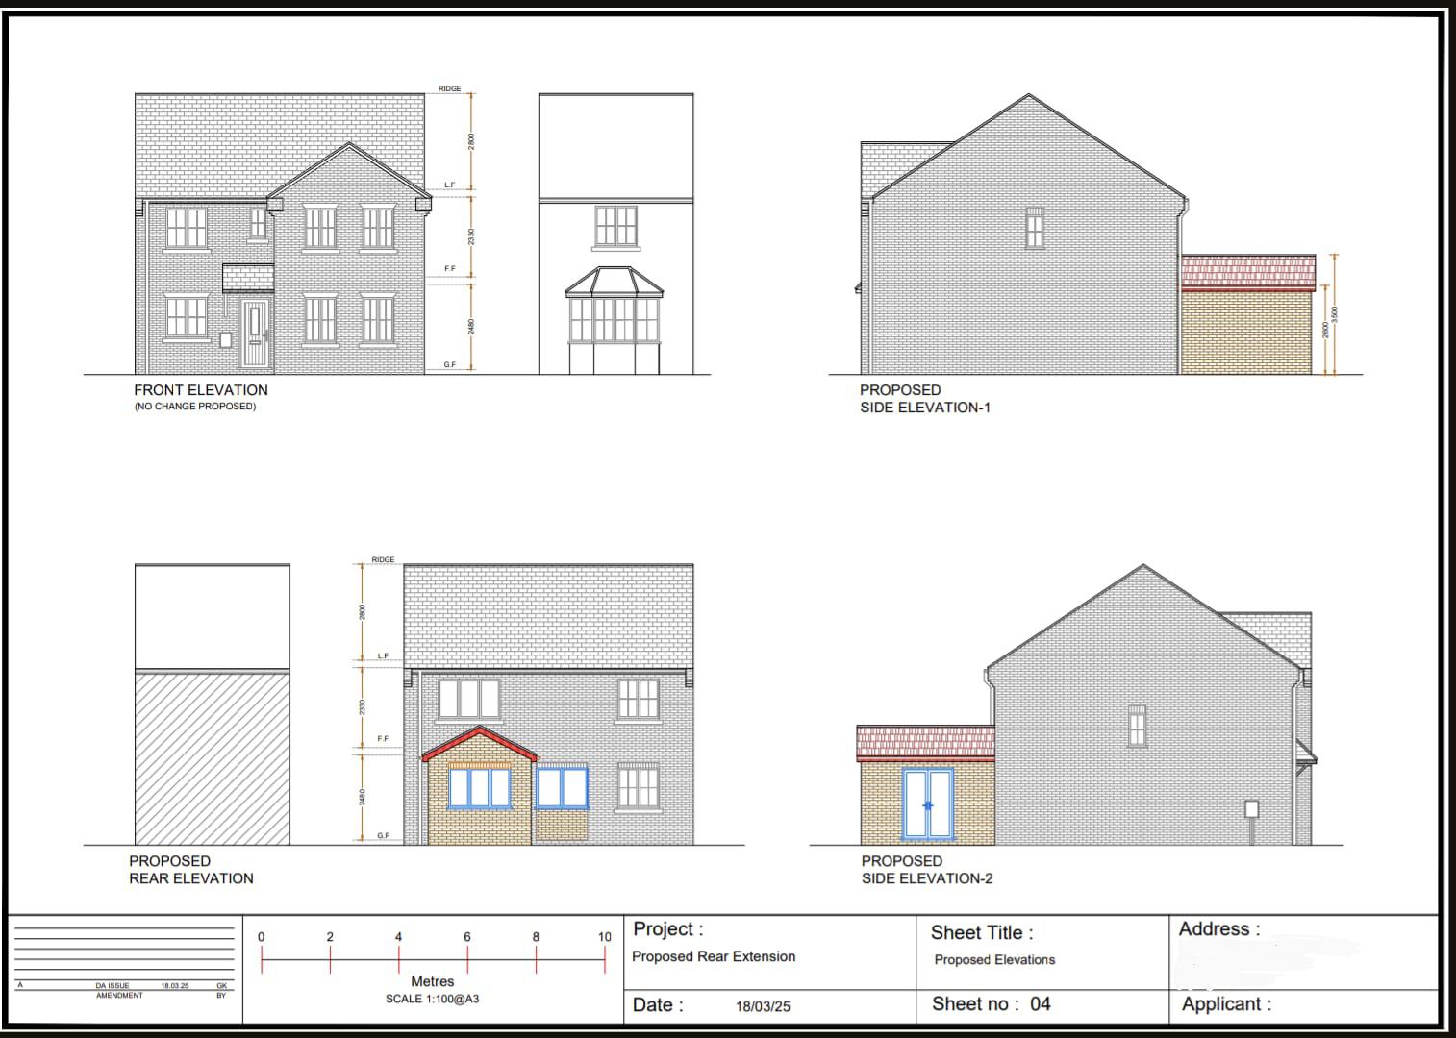The width and height of the screenshot is (1456, 1038).
Task: Select the Sheet no 04 field
Action: (992, 1004)
